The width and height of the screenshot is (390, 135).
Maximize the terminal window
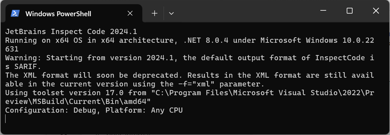(x=349, y=11)
